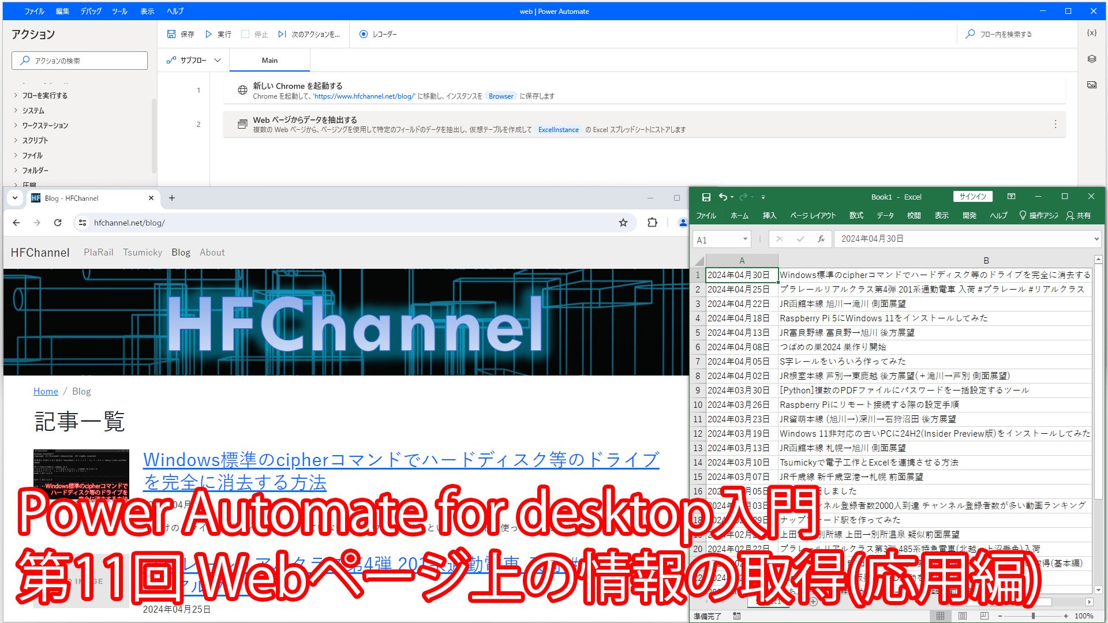Open the 編集 menu in Power Automate
The height and width of the screenshot is (623, 1108).
[x=62, y=11]
